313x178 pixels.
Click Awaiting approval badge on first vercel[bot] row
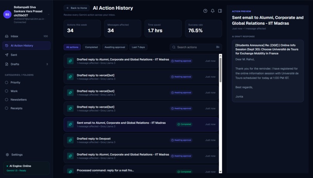[x=181, y=77]
